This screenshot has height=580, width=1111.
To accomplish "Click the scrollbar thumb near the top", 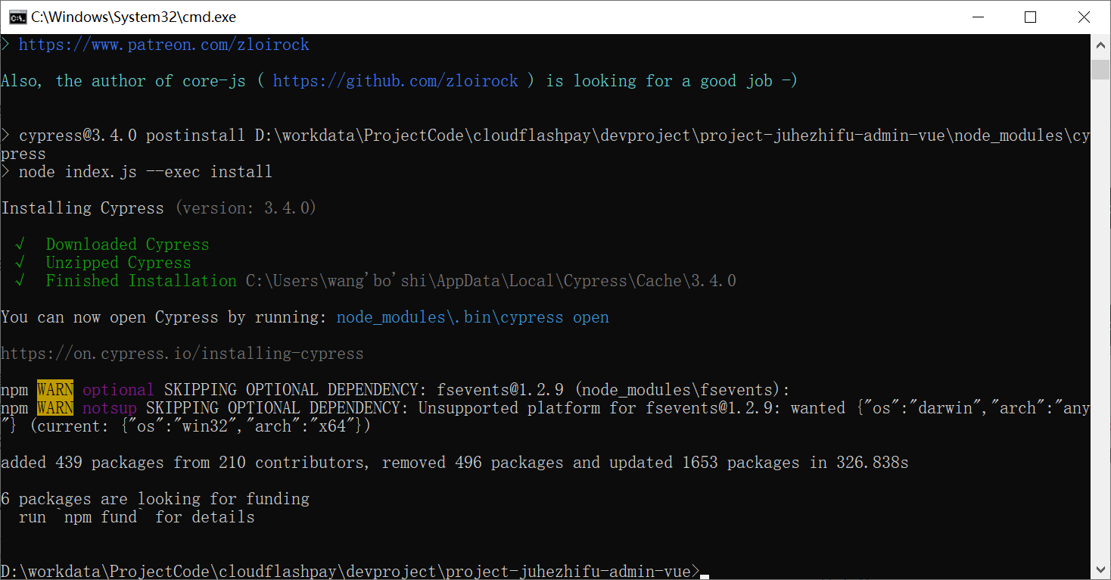I will pyautogui.click(x=1101, y=70).
